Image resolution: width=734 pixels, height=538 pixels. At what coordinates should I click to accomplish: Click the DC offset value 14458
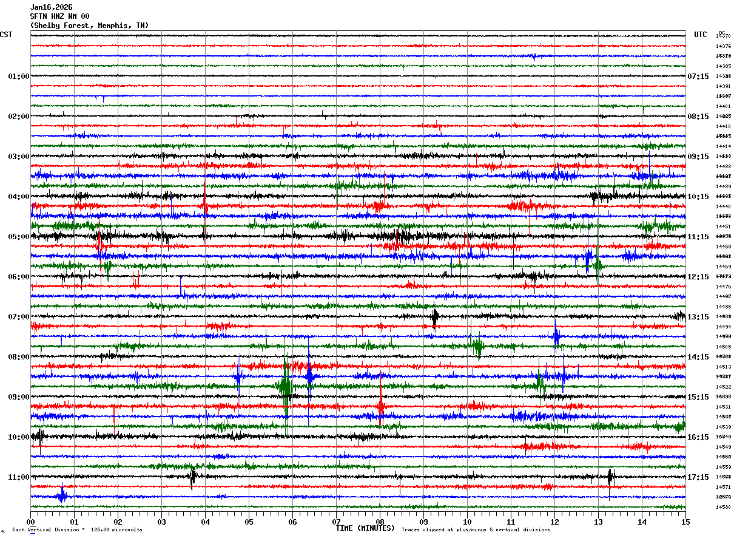click(723, 247)
